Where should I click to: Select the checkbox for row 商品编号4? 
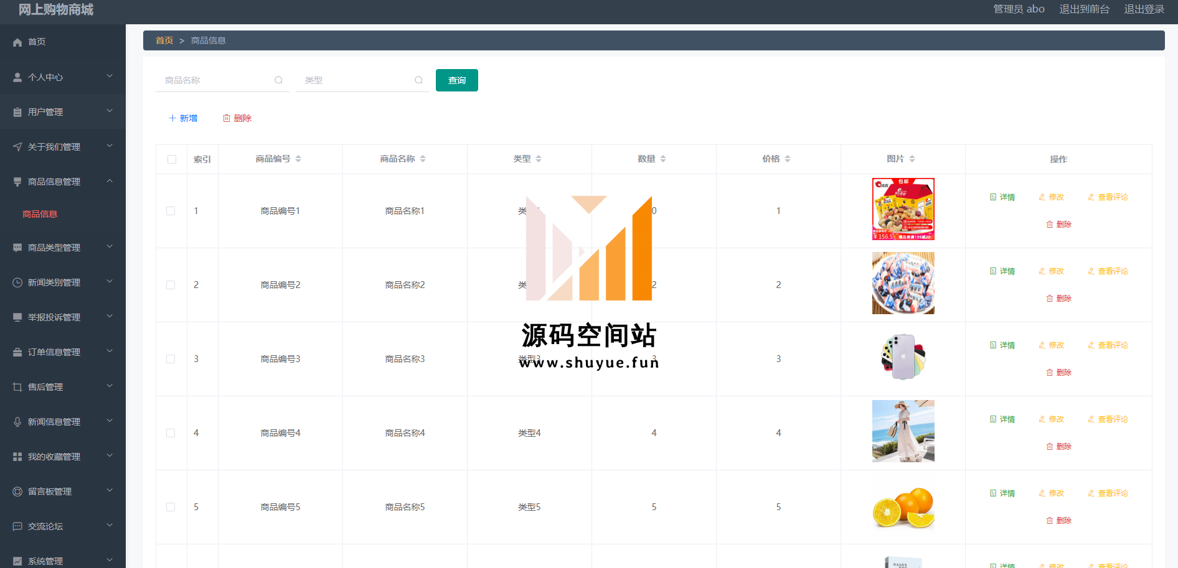(171, 433)
